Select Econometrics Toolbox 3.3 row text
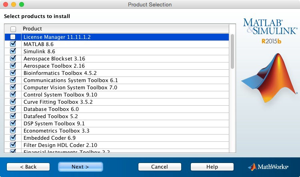This screenshot has height=177, width=300. pyautogui.click(x=56, y=131)
